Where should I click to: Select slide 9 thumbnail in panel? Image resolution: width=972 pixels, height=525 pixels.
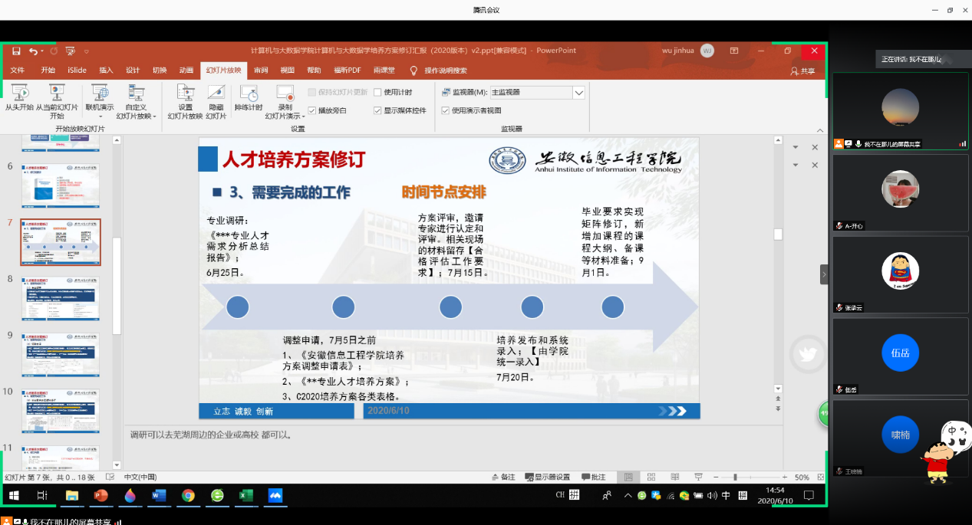coord(61,355)
